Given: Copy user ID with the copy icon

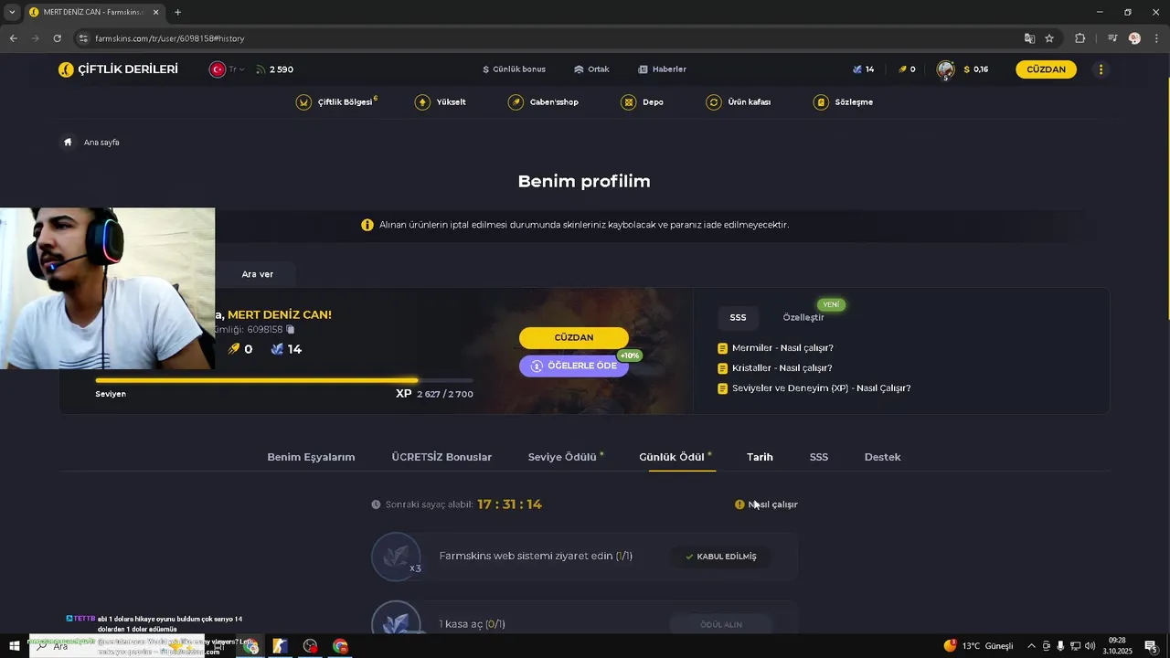Looking at the screenshot, I should click(291, 329).
